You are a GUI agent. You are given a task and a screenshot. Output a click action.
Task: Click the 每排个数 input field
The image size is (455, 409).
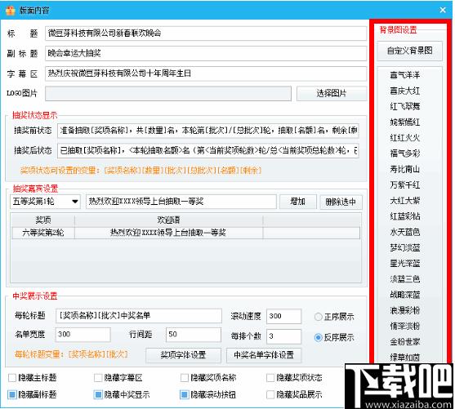283,336
